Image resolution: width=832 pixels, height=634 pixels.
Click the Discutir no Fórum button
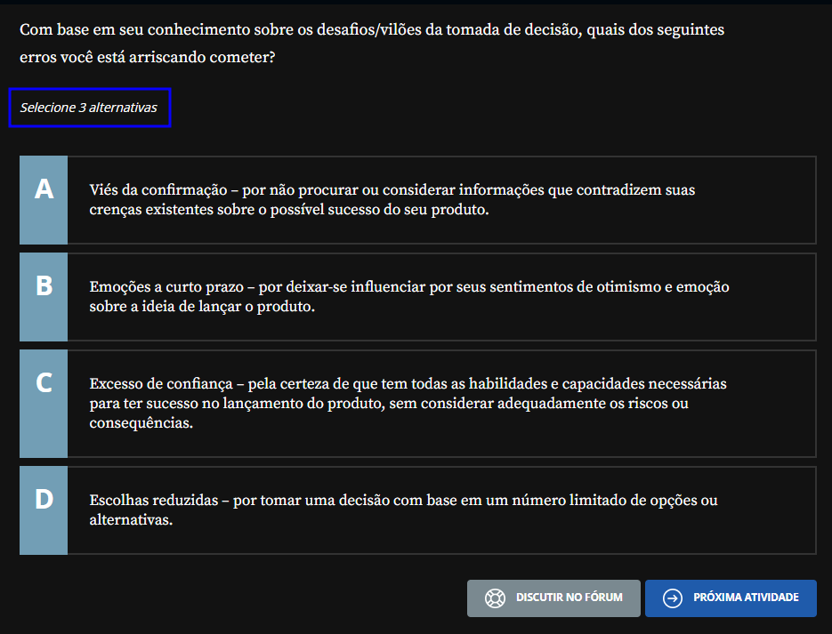553,598
